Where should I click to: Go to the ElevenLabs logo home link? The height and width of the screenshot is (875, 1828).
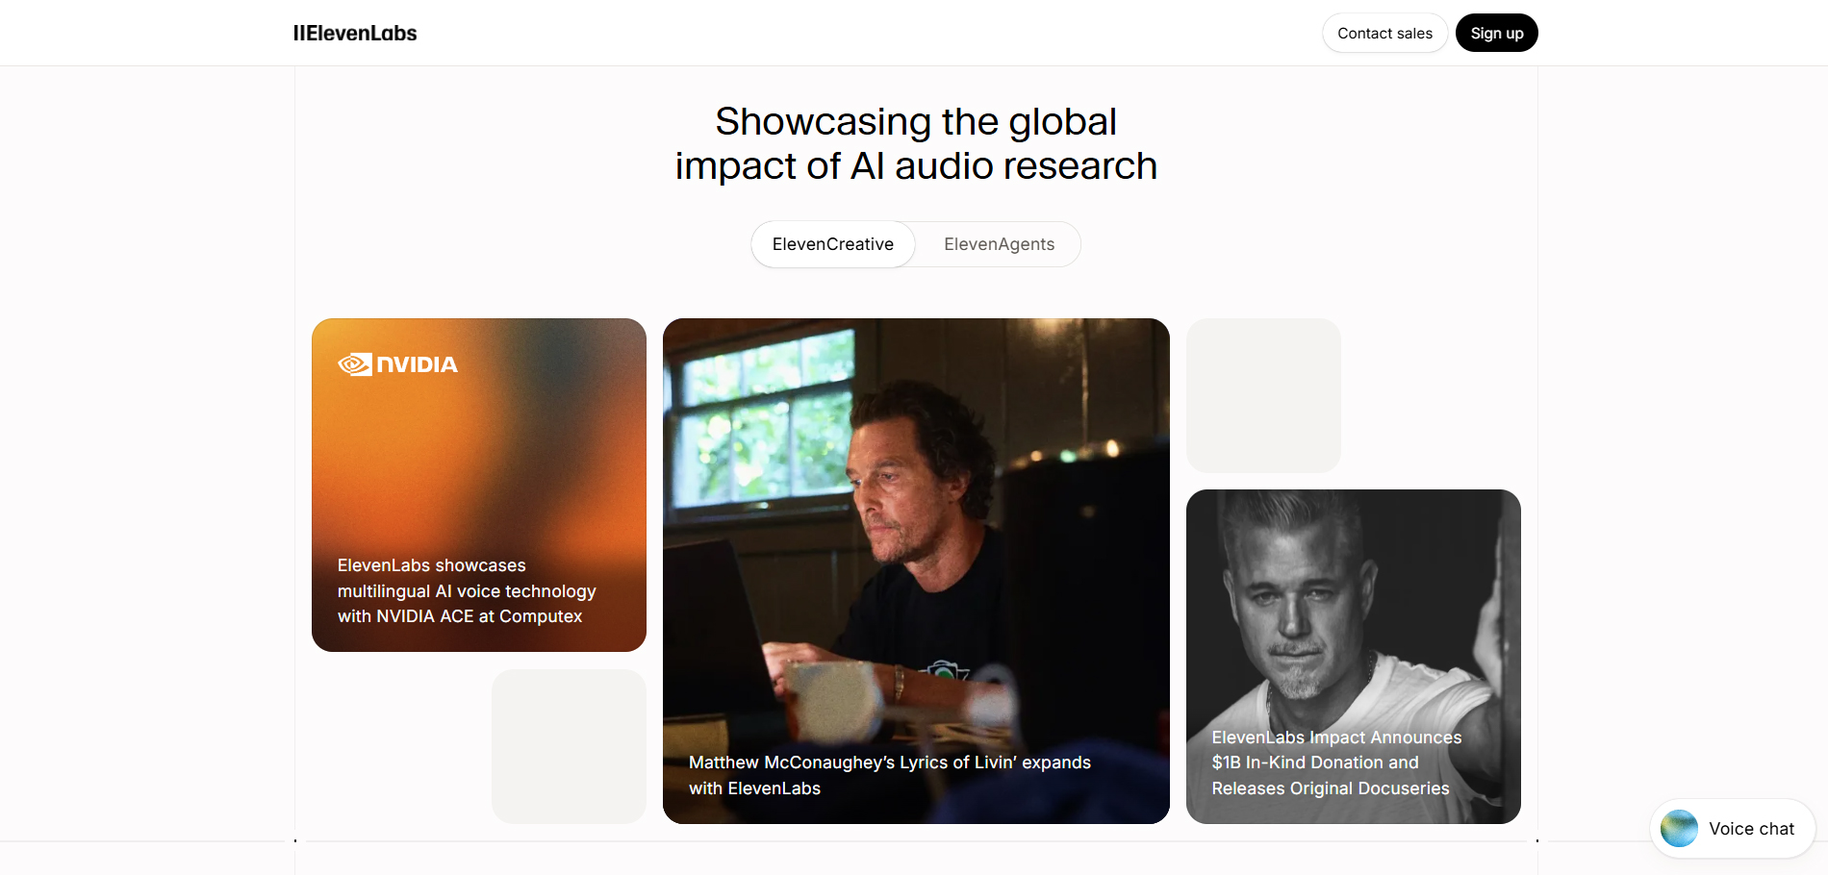point(355,33)
